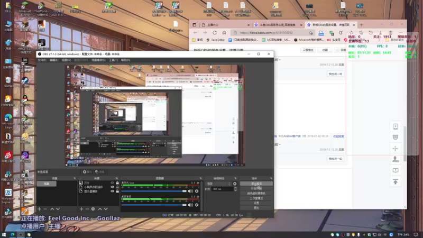Add a new scene with the plus icon

point(39,209)
